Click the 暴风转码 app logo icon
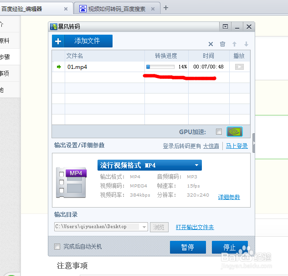Screen dimensions: 288x276 [x=54, y=26]
